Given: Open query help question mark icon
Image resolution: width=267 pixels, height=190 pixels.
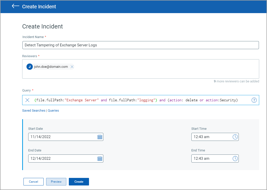Looking at the screenshot, I should [254, 100].
